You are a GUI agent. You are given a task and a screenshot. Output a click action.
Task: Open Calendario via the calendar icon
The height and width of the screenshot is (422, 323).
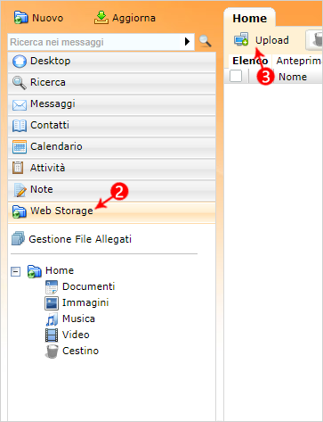[20, 147]
